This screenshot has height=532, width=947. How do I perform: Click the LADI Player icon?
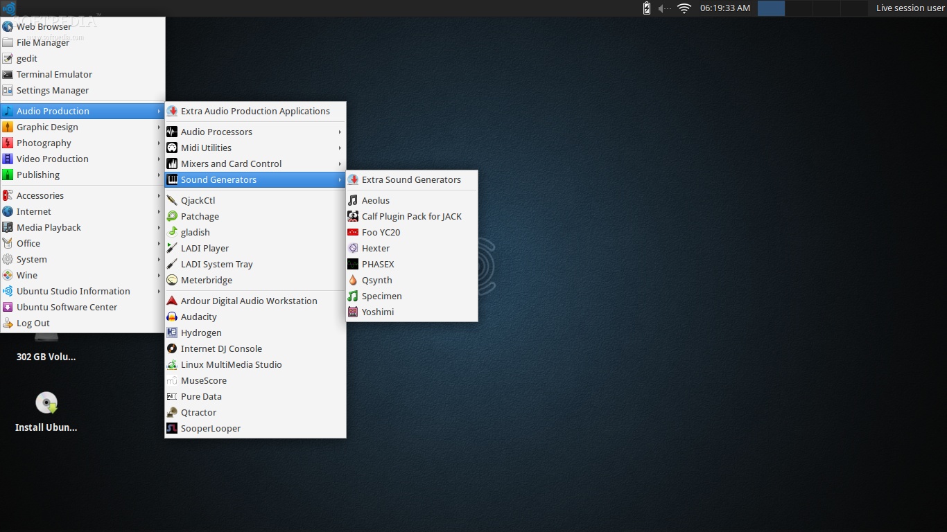coord(172,248)
